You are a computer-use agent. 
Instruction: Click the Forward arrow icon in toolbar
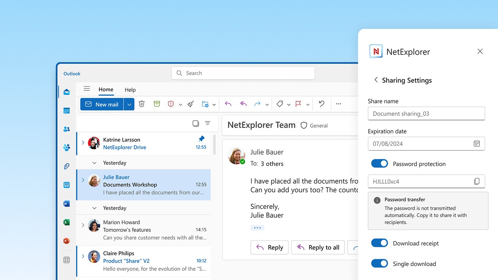tap(257, 104)
